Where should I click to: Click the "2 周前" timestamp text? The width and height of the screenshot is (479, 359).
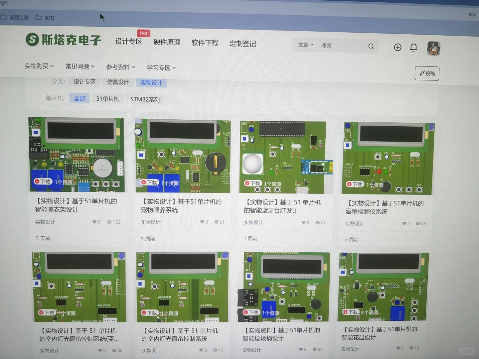click(x=352, y=239)
